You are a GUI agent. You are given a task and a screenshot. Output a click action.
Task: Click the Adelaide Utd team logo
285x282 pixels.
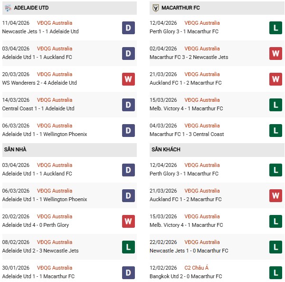pyautogui.click(x=8, y=8)
